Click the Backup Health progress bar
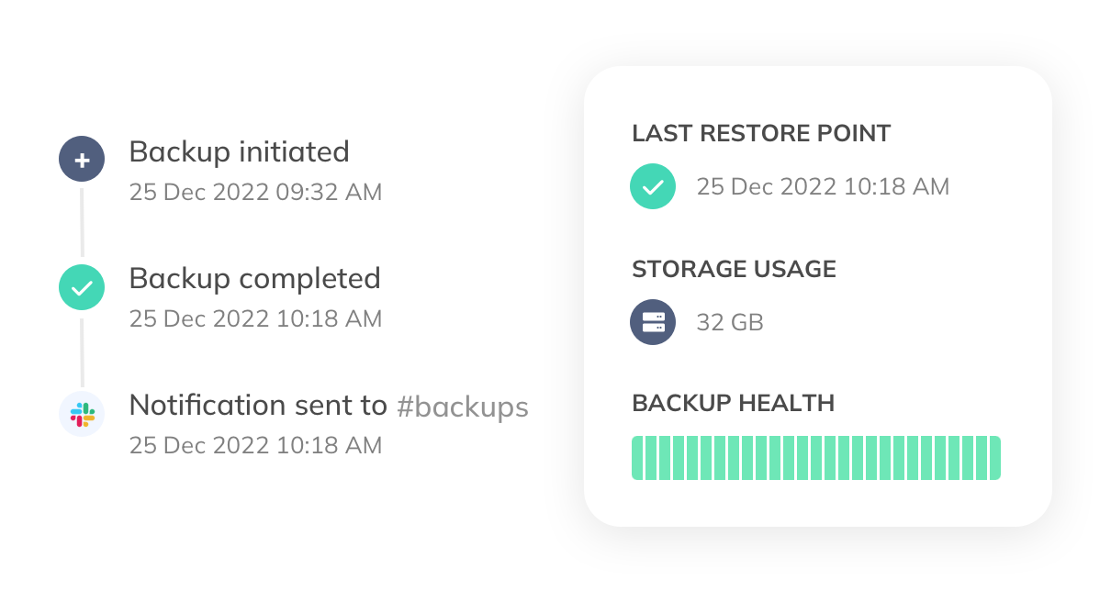Image resolution: width=1111 pixels, height=591 pixels. (815, 458)
